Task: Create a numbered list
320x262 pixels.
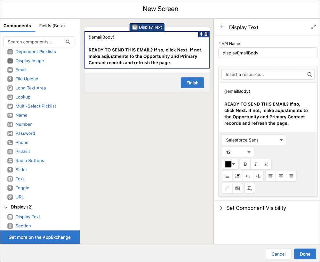Action: click(237, 176)
